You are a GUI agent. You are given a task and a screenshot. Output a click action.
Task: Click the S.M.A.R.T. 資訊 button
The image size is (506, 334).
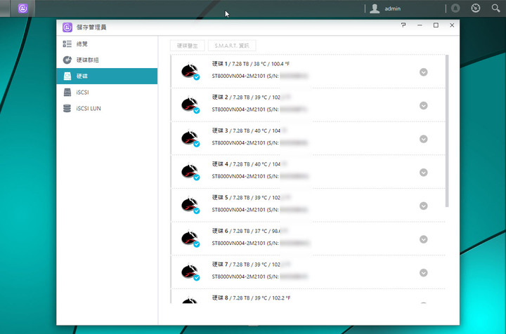pos(232,46)
